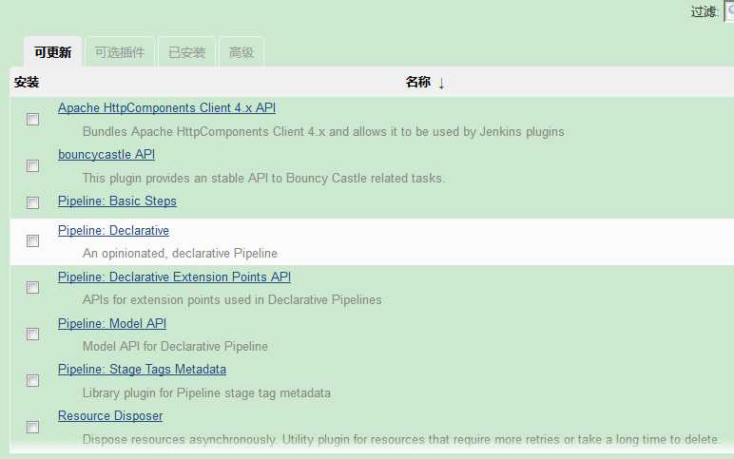The width and height of the screenshot is (734, 459).
Task: Open Pipeline: Declarative Extension Points API link
Action: (x=174, y=277)
